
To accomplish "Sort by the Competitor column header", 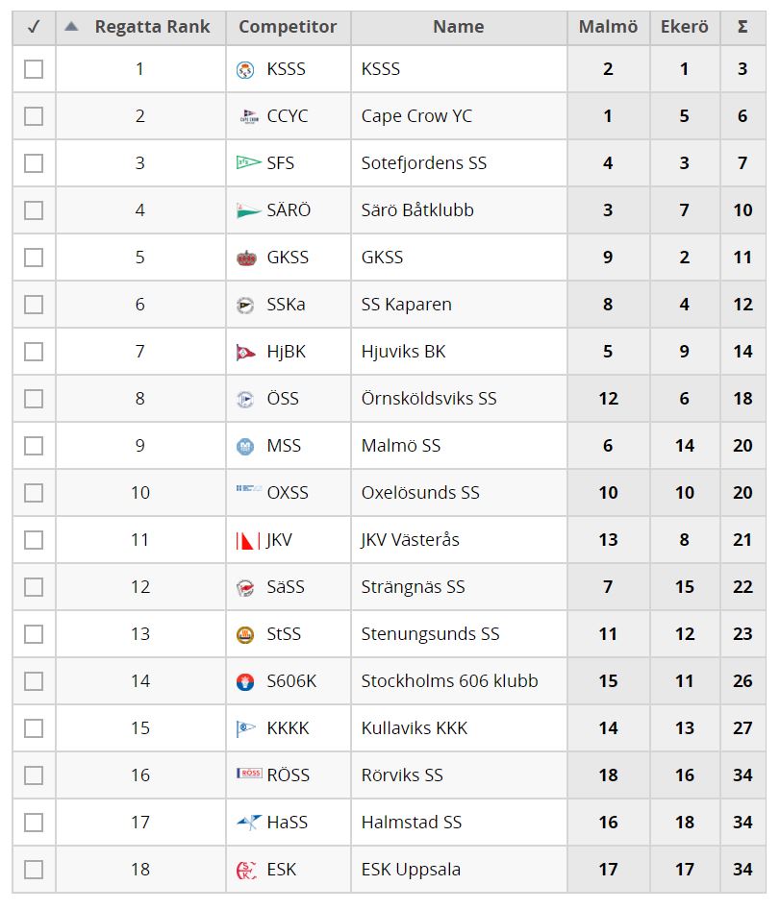I will pos(289,27).
